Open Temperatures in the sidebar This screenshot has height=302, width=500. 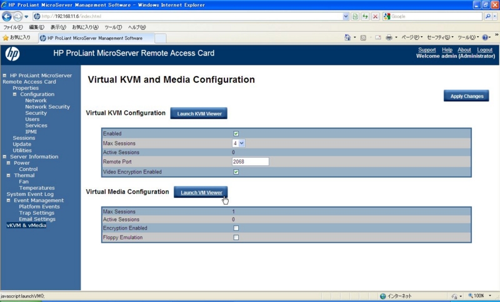click(37, 188)
